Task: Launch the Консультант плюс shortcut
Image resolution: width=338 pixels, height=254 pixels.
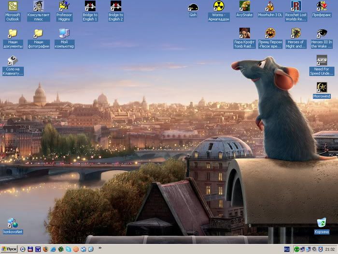Action: pyautogui.click(x=39, y=11)
